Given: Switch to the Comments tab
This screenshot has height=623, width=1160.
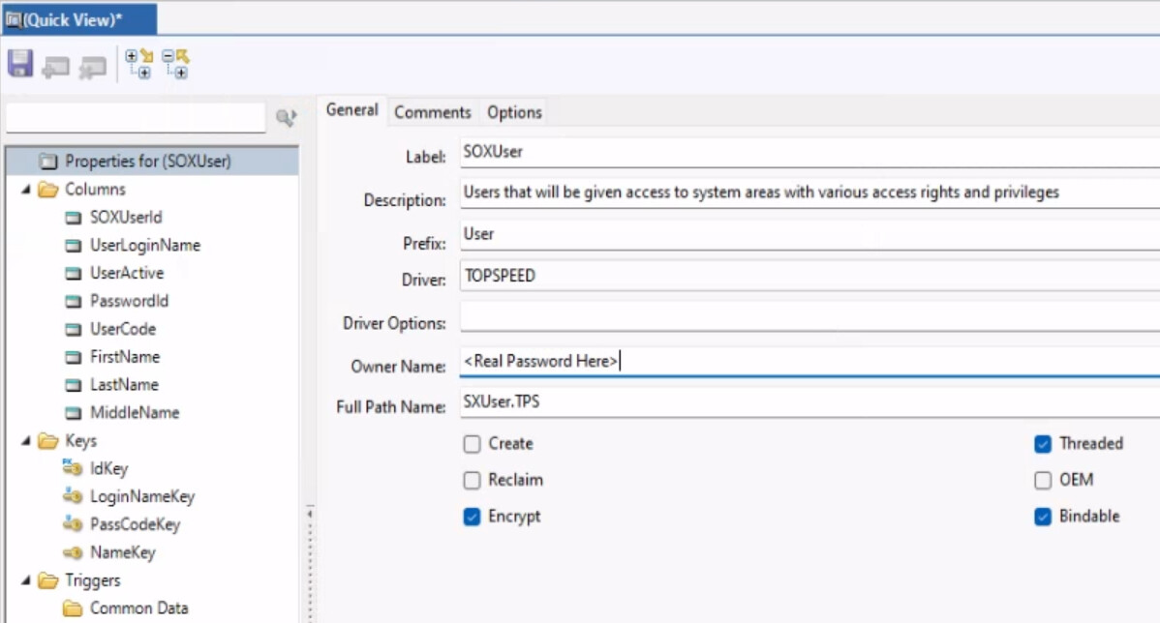Looking at the screenshot, I should (432, 112).
